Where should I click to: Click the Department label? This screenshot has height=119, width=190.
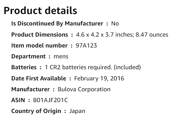[x=28, y=57]
